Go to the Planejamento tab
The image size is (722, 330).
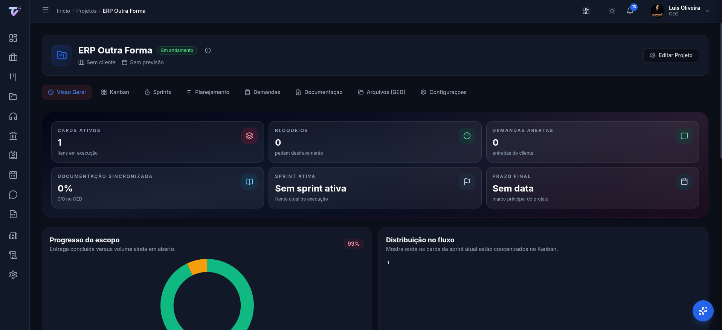[x=208, y=92]
